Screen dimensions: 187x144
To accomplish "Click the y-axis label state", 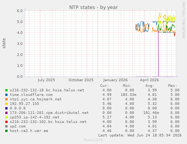I will tap(4, 43).
